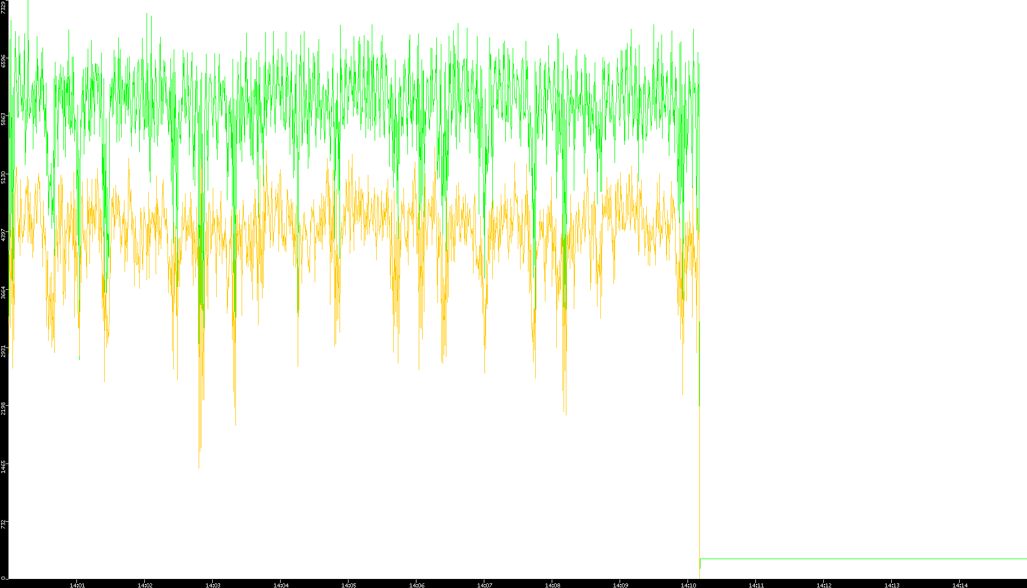Click the 3664 vertical axis label
This screenshot has width=1027, height=588.
(4, 293)
